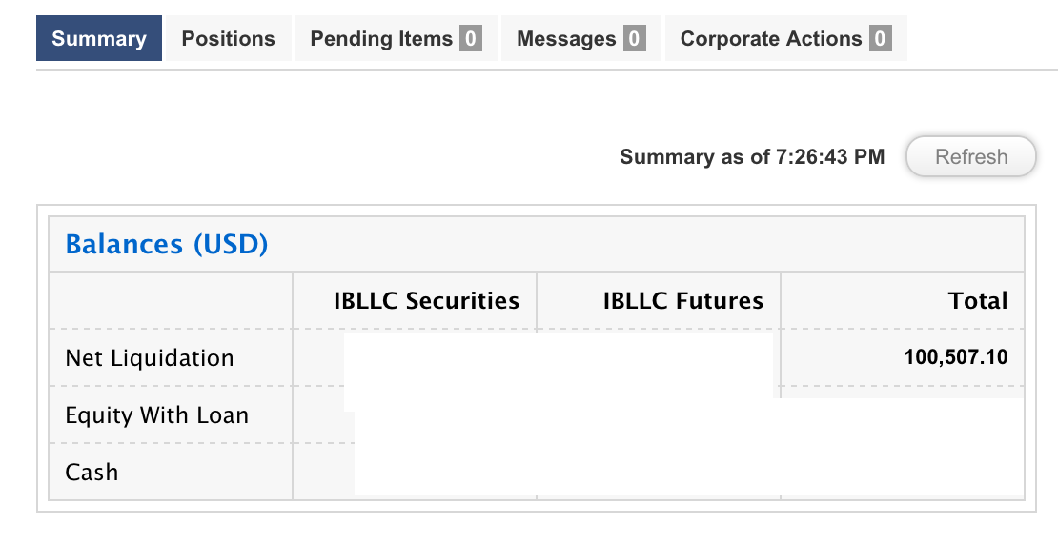Screen dimensions: 1058x545
Task: Click the Messages count badge
Action: click(634, 39)
